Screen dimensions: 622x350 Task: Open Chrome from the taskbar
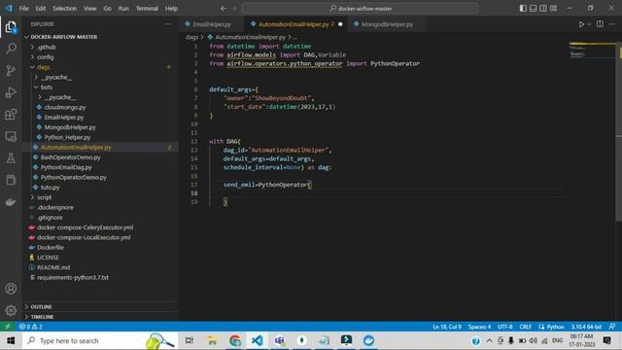pos(235,340)
